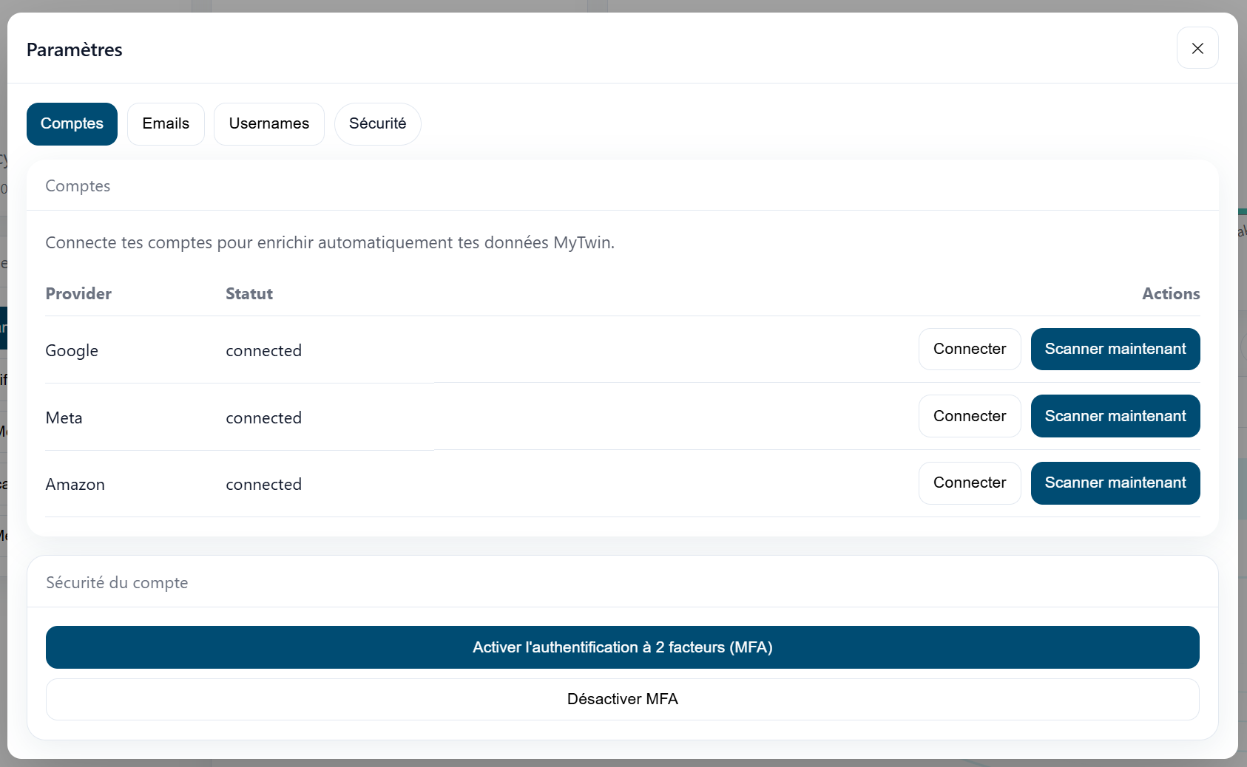Viewport: 1247px width, 767px height.
Task: Click the Actions column header
Action: coord(1170,293)
